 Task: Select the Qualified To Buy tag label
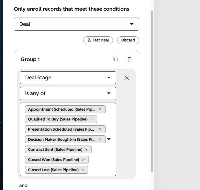[58, 119]
